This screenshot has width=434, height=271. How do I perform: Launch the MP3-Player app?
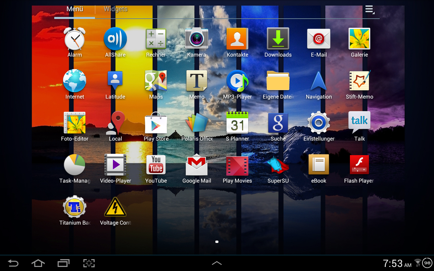[237, 81]
